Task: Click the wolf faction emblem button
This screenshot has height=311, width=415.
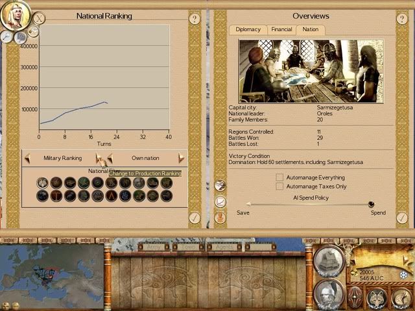Action: coord(377,298)
